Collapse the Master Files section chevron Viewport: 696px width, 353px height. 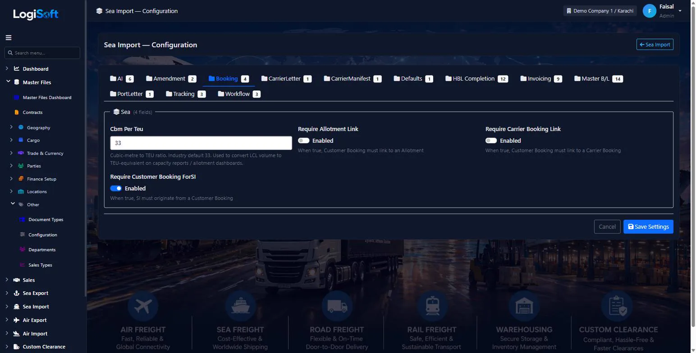tap(8, 82)
